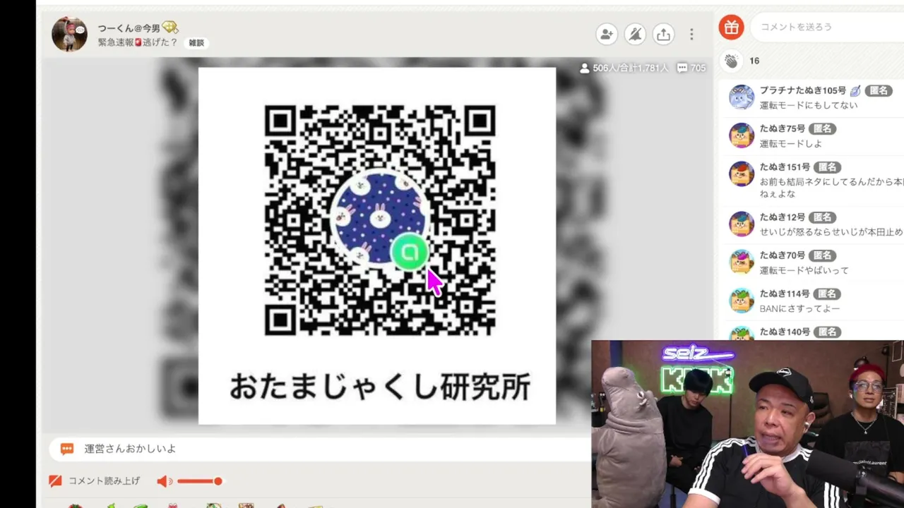Click the diamond badge next to streamer name
904x508 pixels.
[169, 28]
